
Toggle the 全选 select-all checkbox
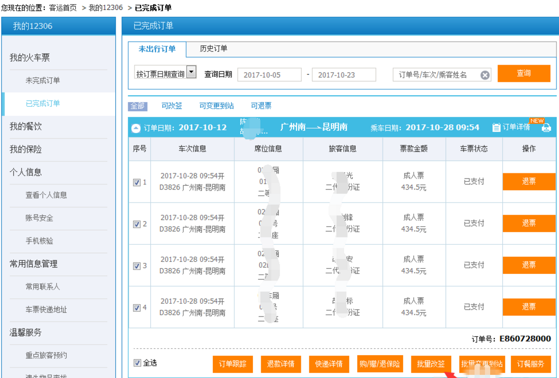pos(137,363)
